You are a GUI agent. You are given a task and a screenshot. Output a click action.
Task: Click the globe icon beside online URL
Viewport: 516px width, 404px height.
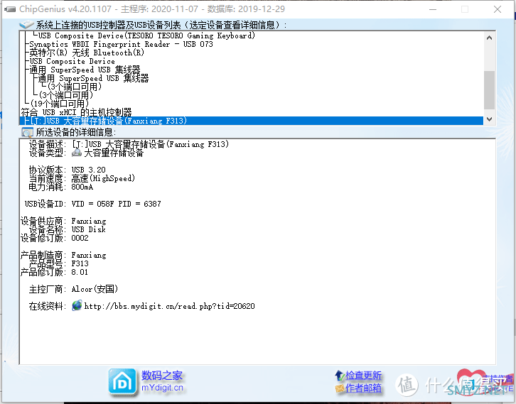click(77, 305)
